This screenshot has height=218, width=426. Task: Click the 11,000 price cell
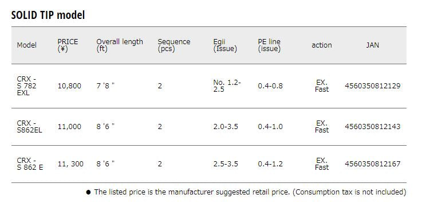pyautogui.click(x=69, y=127)
